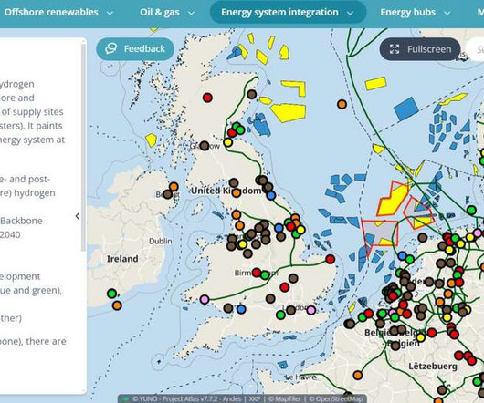
Task: Click the Feedback speech bubble icon
Action: (x=110, y=48)
